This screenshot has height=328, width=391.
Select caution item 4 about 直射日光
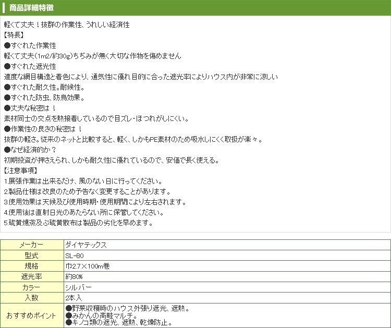click(x=84, y=213)
